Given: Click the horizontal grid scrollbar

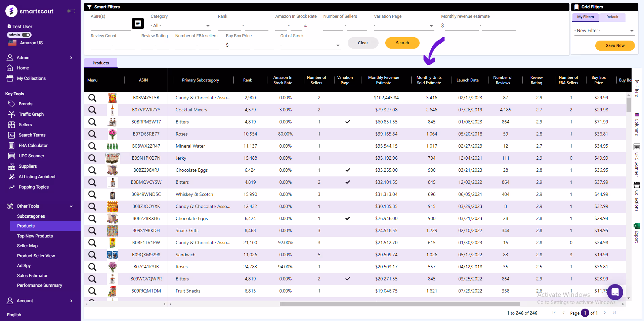Looking at the screenshot, I should (x=400, y=304).
